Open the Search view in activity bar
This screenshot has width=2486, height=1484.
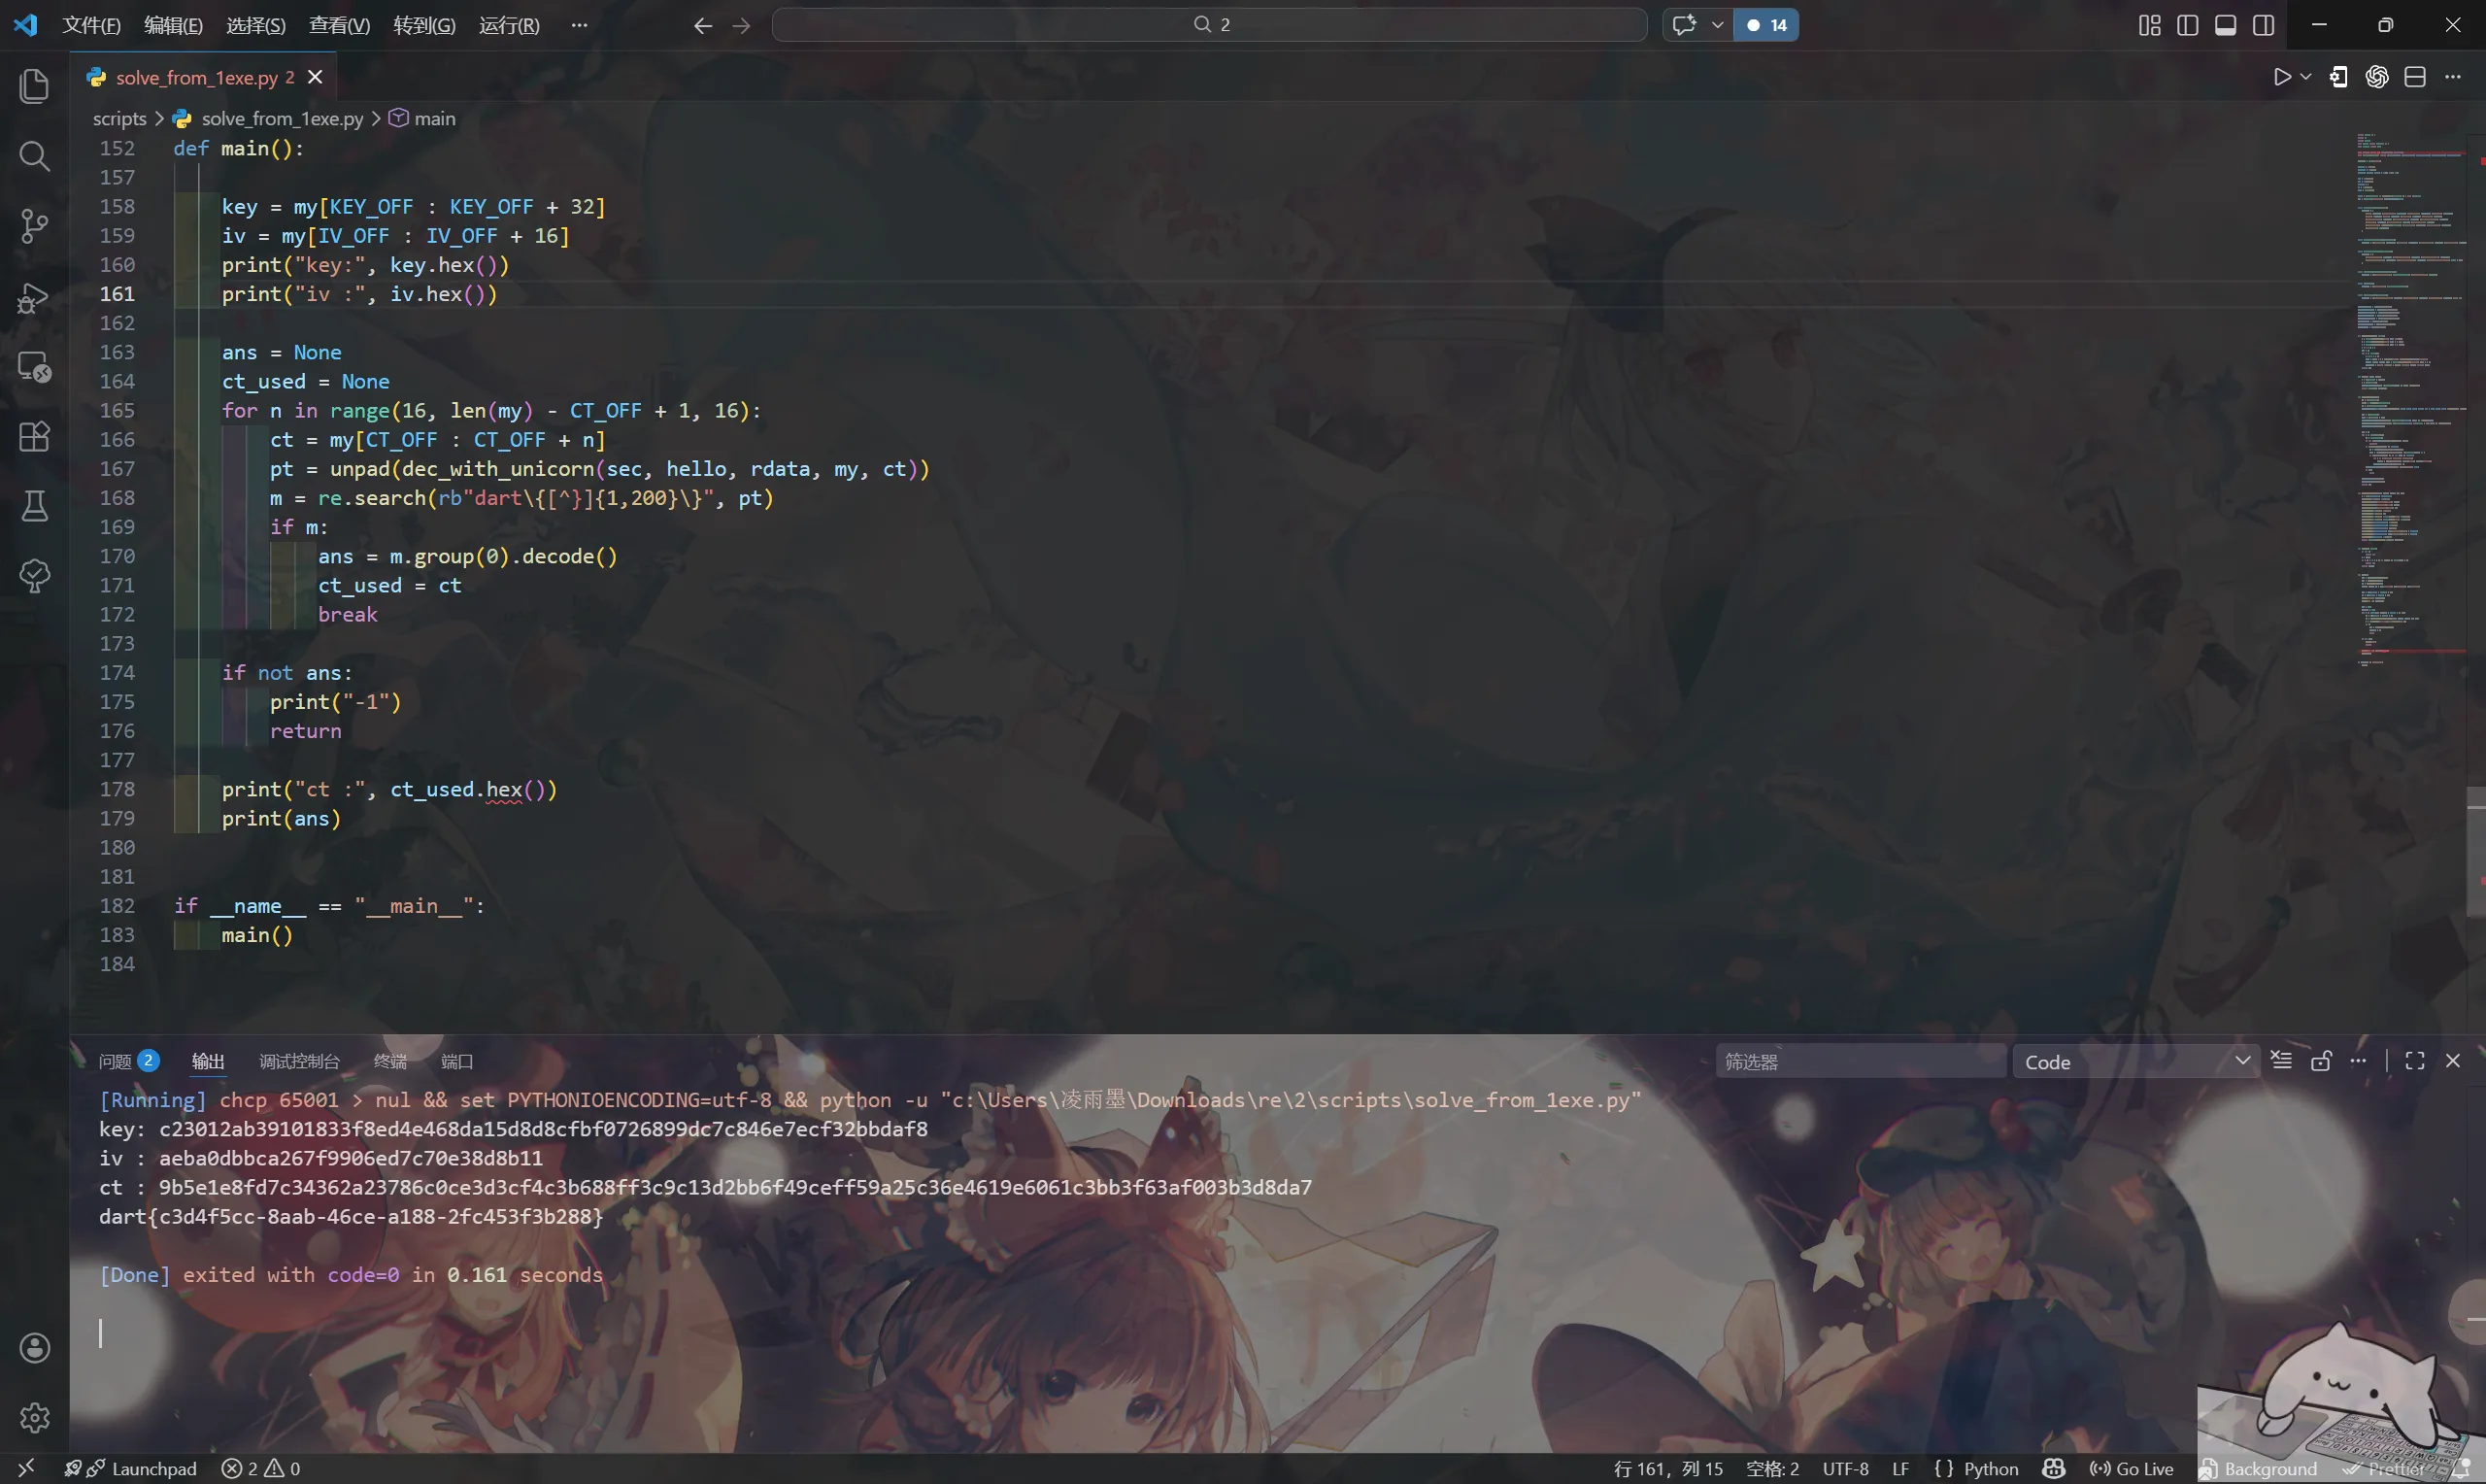click(x=34, y=156)
